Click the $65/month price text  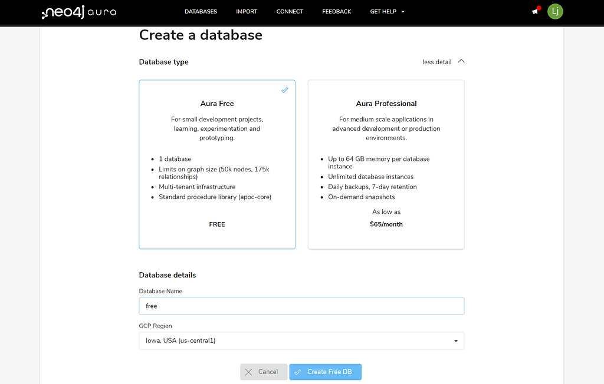[x=386, y=224]
